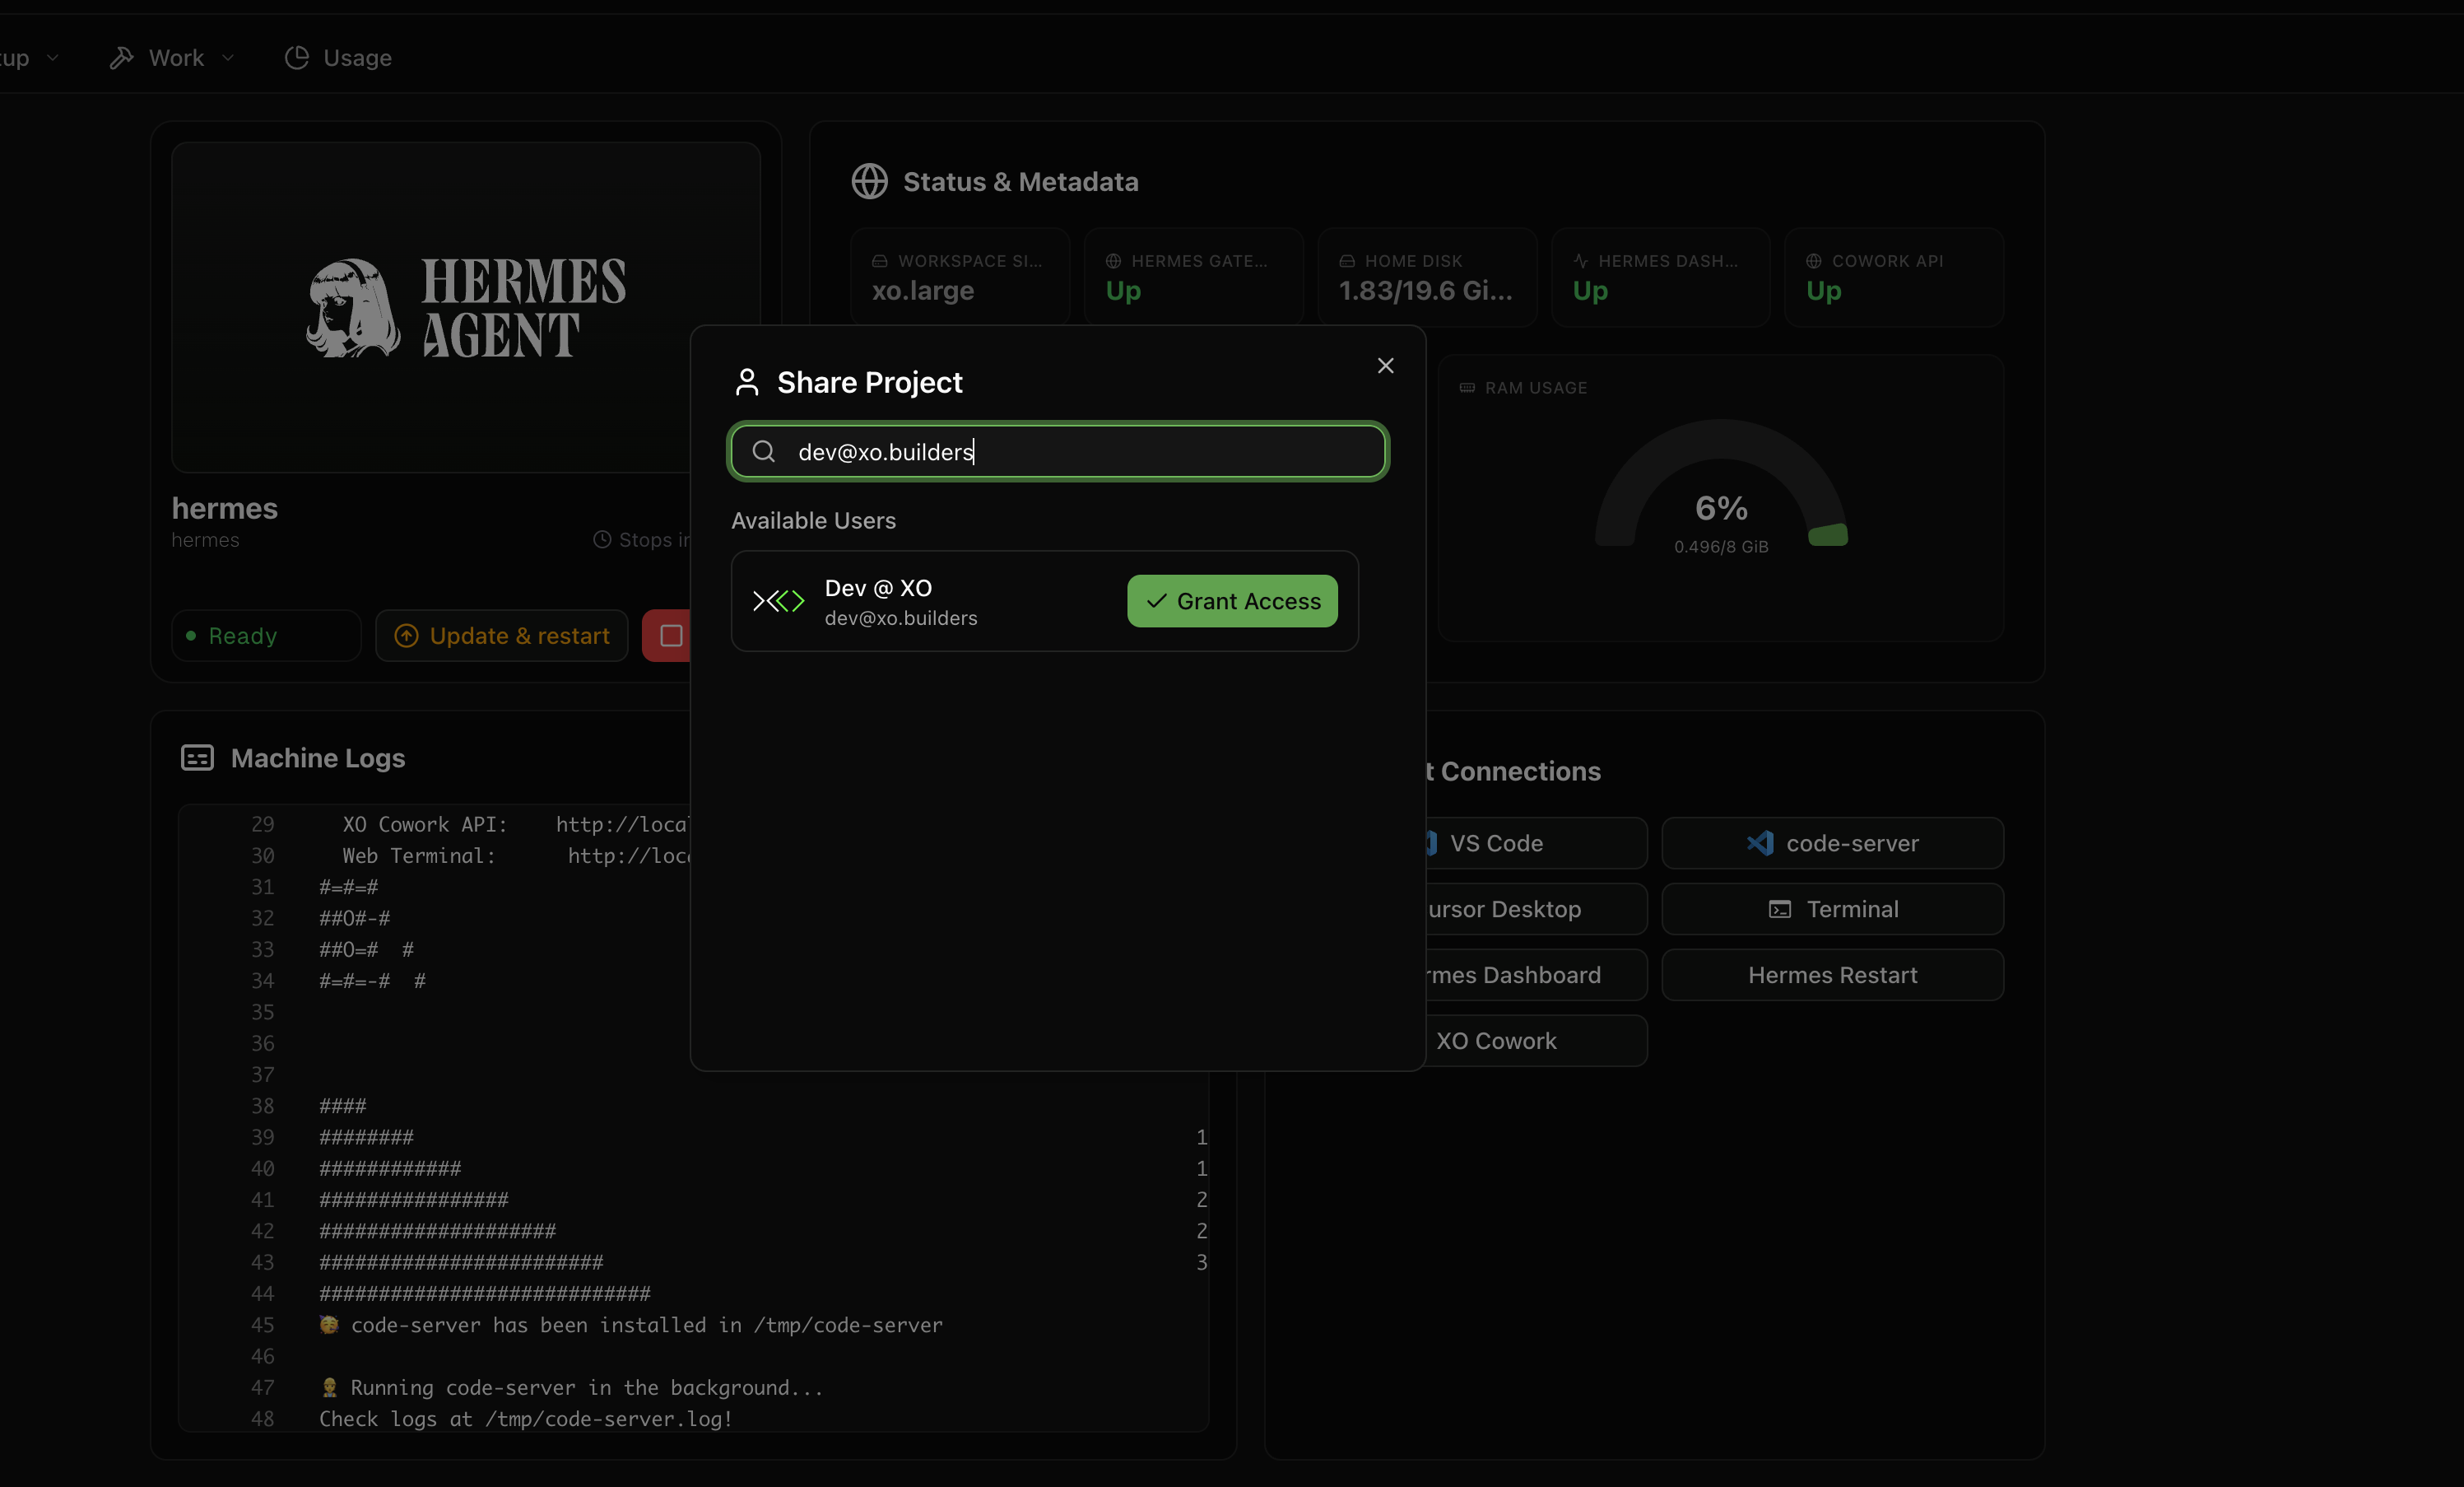Click the Stops in clock icon

click(x=602, y=539)
